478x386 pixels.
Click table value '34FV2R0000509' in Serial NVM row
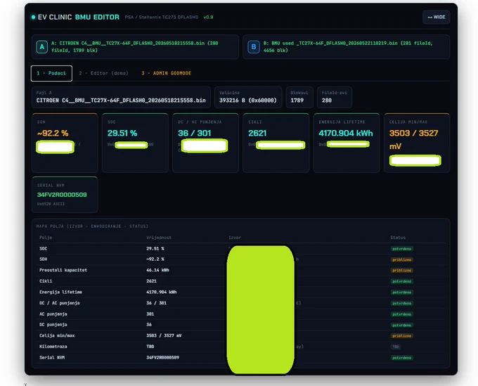pos(162,358)
